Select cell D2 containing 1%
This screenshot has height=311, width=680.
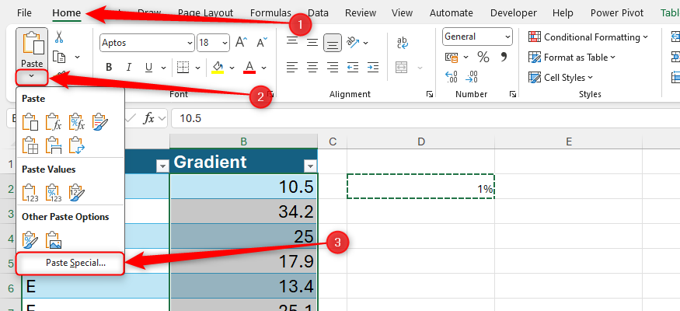tap(420, 187)
